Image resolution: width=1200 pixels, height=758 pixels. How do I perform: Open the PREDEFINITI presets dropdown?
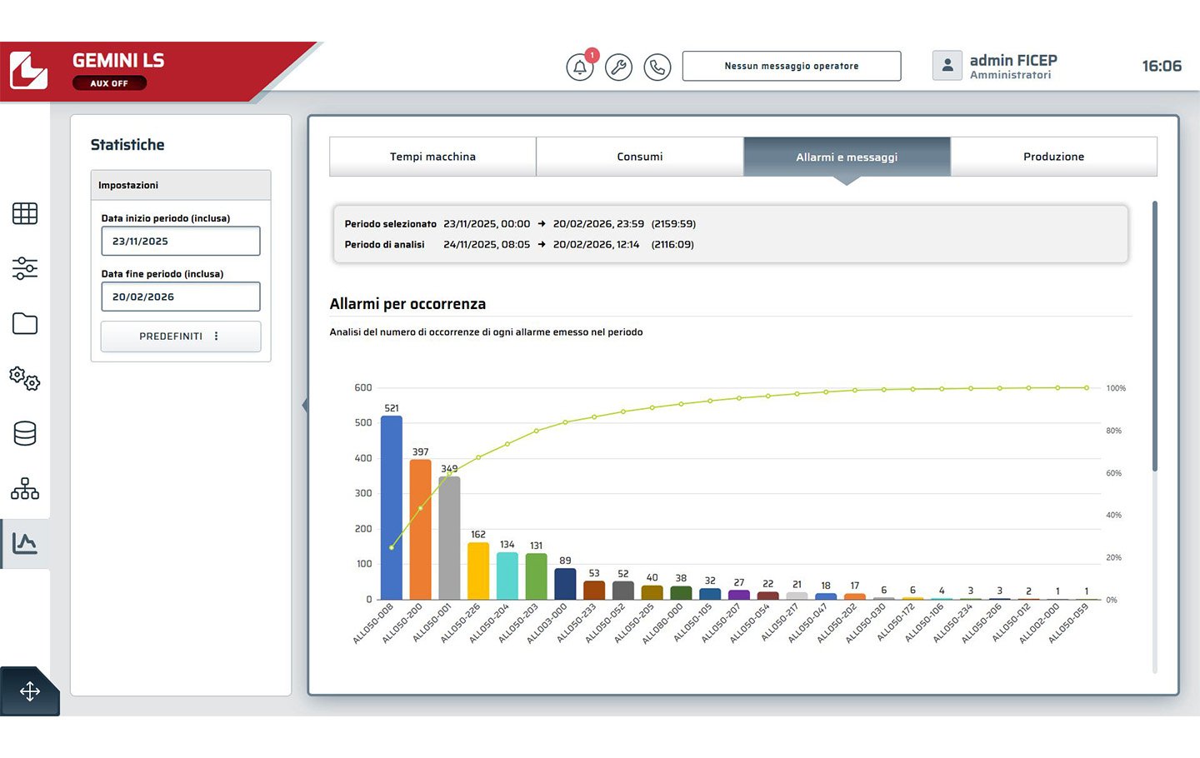pos(181,337)
